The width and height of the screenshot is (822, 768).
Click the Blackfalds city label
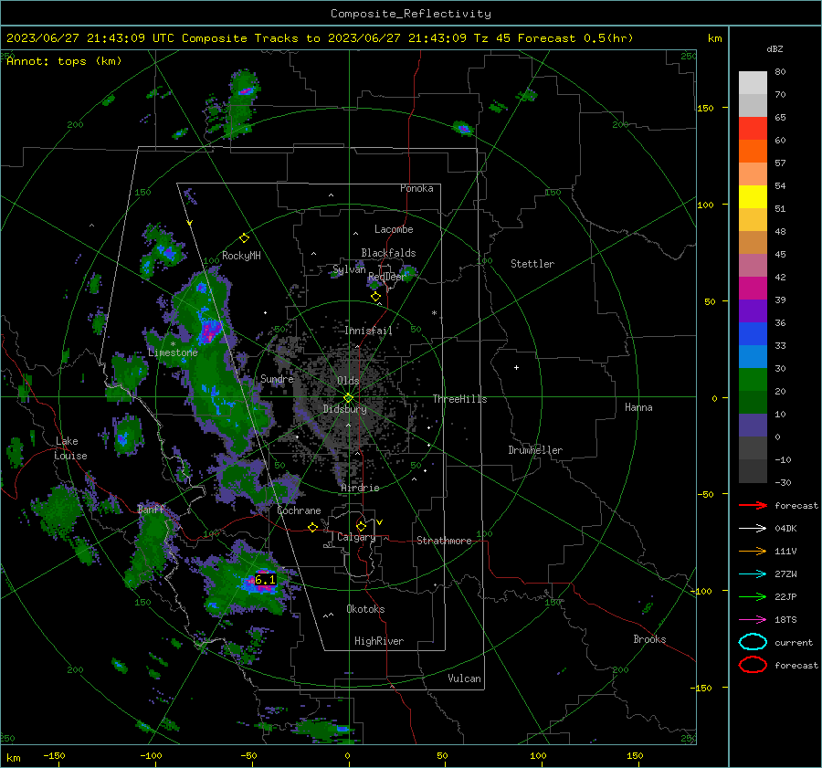[x=388, y=253]
